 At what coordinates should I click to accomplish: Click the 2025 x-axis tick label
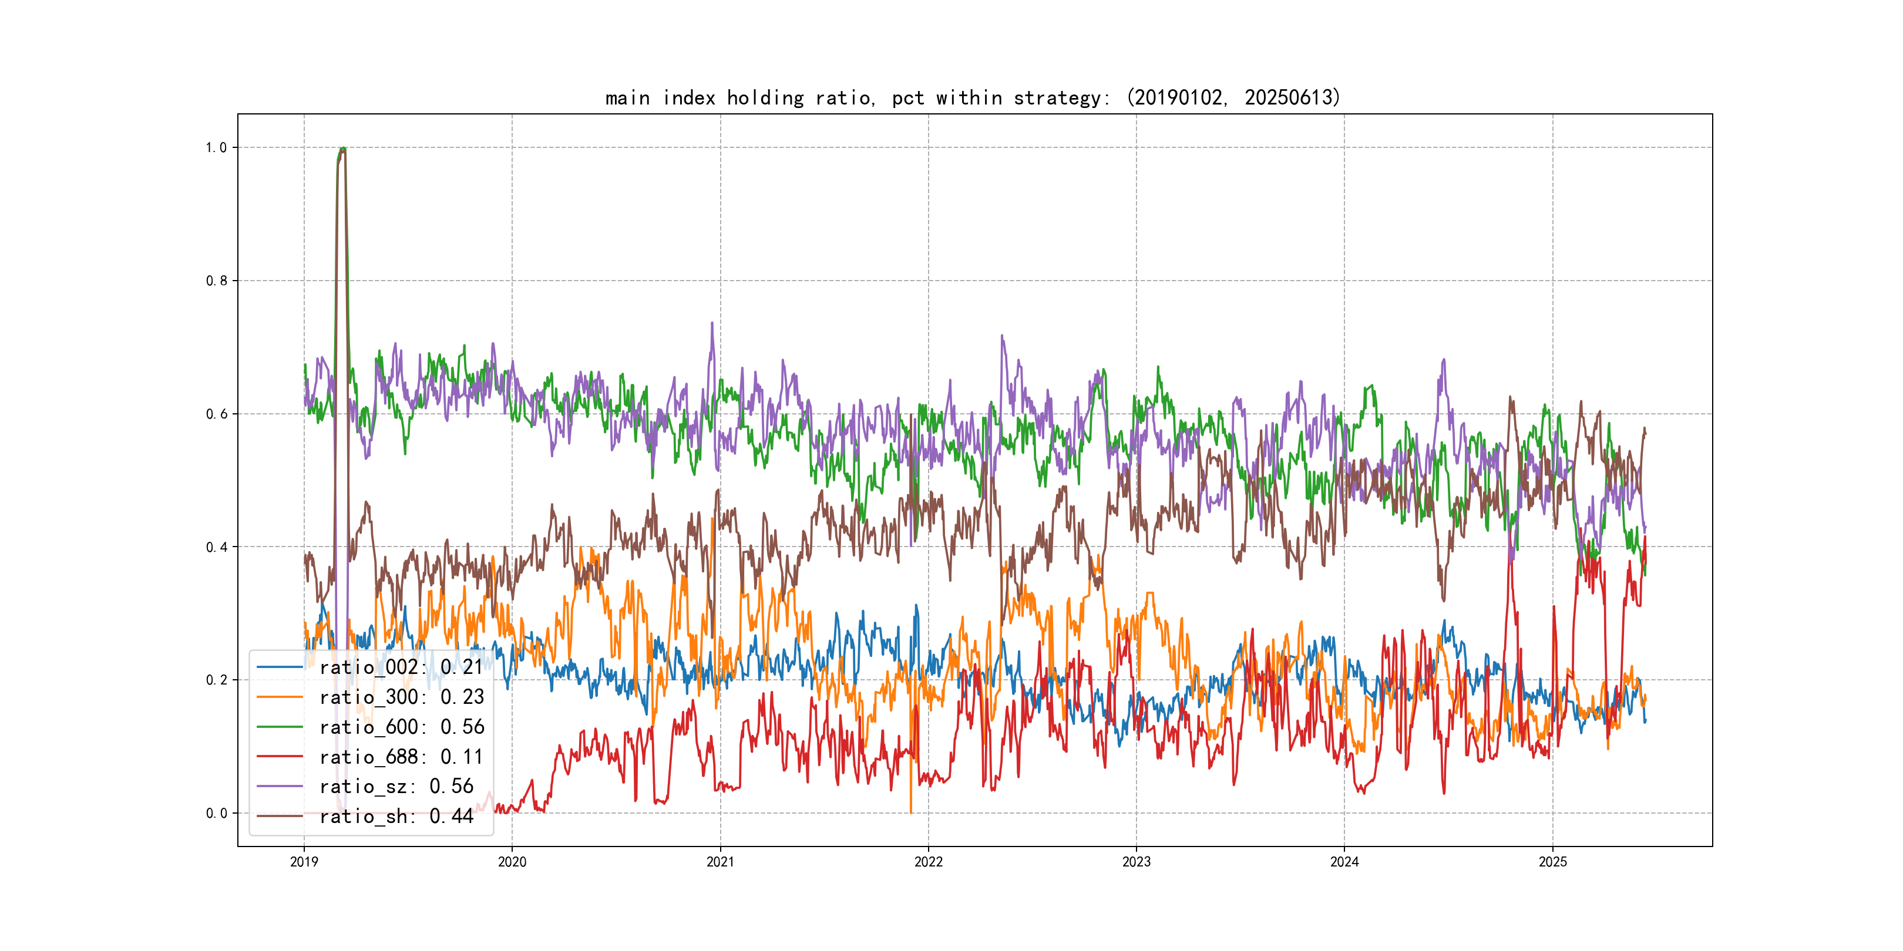click(1553, 862)
